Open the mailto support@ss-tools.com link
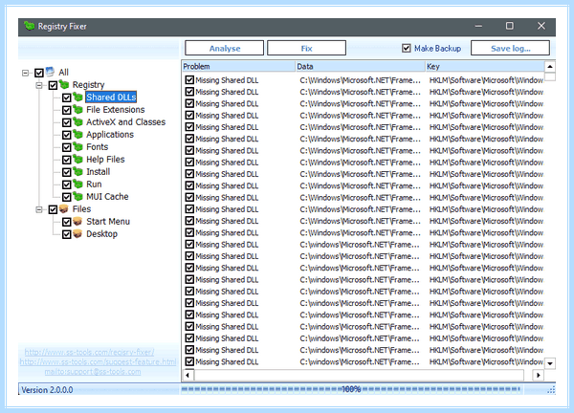This screenshot has width=574, height=413. (93, 372)
